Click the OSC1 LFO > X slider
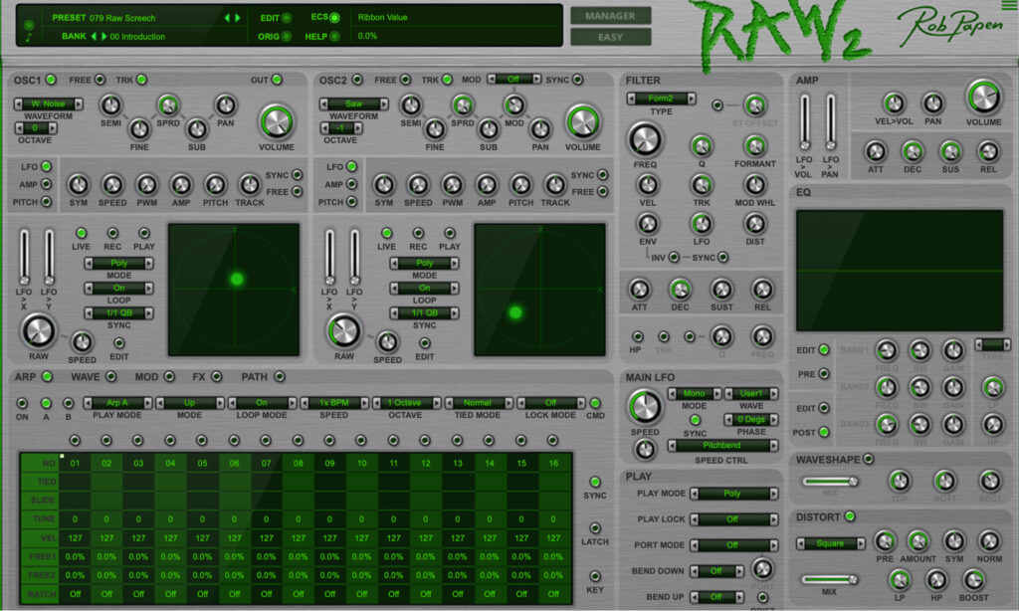 [x=24, y=258]
